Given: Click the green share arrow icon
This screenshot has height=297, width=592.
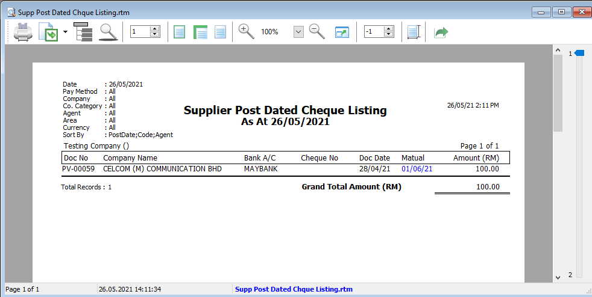Looking at the screenshot, I should (441, 32).
